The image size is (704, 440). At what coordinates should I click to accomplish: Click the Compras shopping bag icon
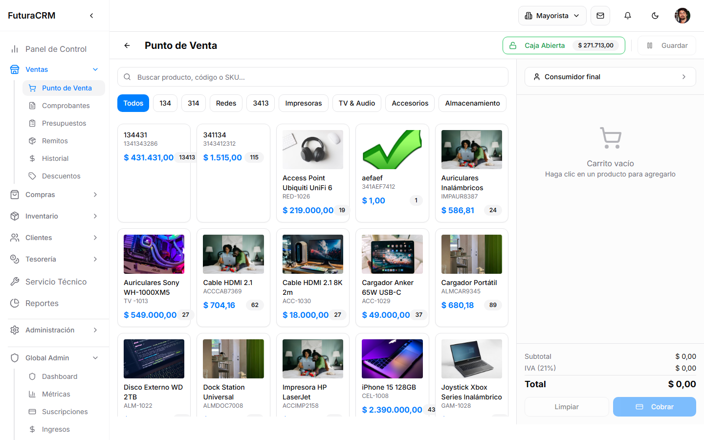point(15,195)
